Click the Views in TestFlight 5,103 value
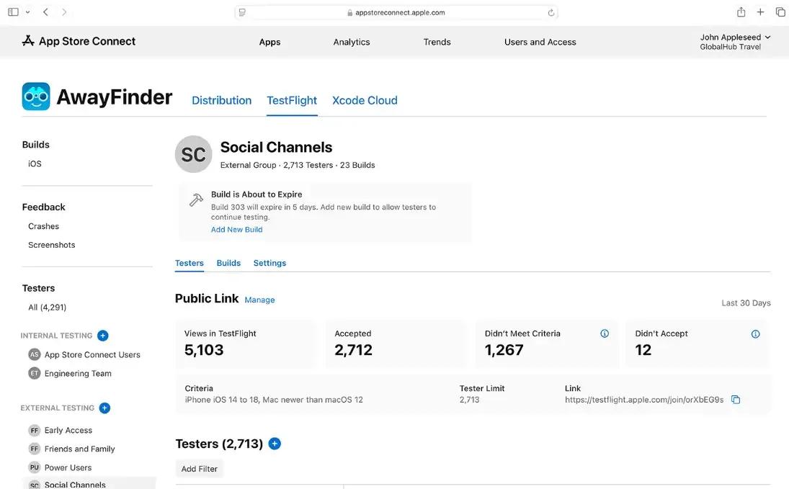The width and height of the screenshot is (789, 489). (204, 350)
